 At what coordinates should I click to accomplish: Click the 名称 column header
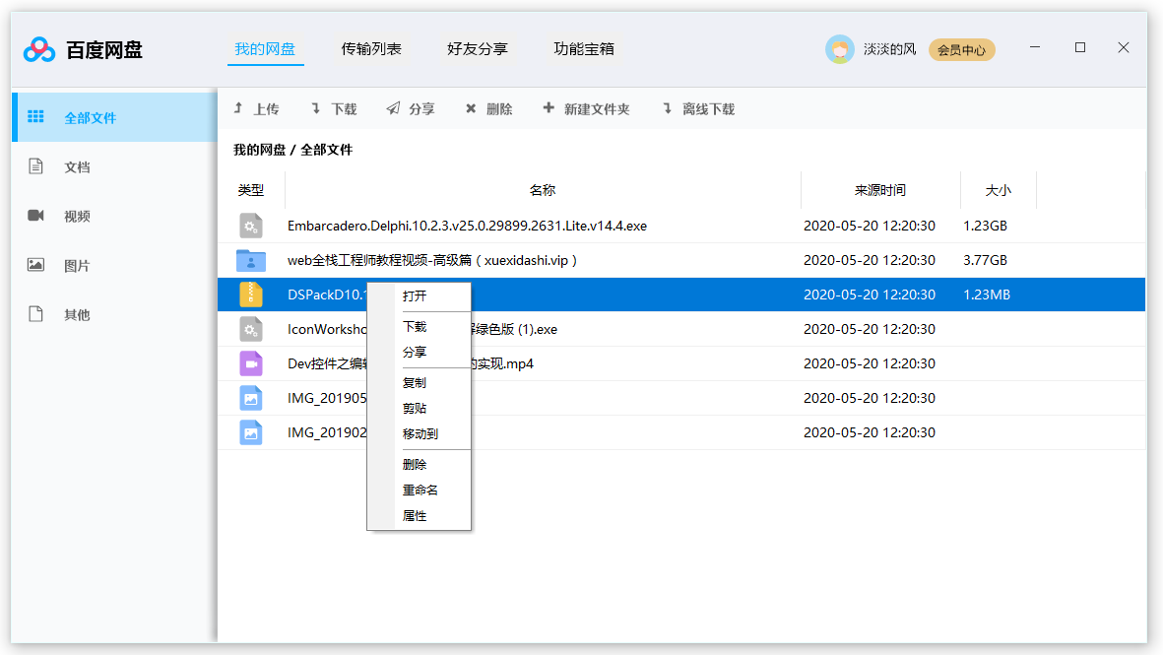click(x=543, y=190)
